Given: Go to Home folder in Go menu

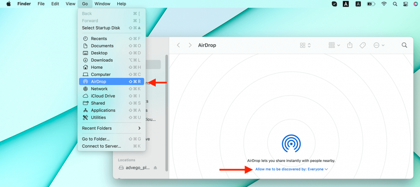Looking at the screenshot, I should (112, 68).
